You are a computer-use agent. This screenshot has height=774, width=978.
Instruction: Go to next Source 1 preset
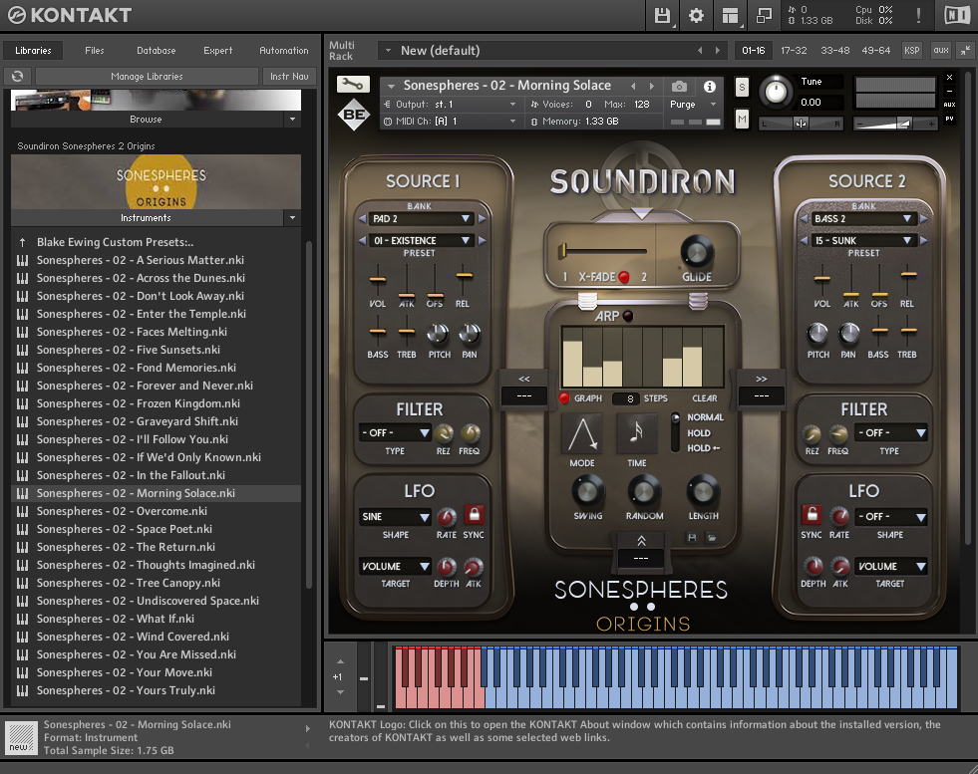pyautogui.click(x=482, y=240)
